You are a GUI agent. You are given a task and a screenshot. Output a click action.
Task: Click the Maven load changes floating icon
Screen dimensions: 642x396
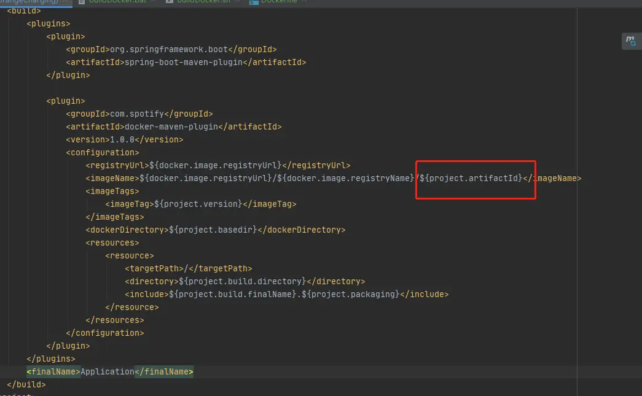pyautogui.click(x=631, y=41)
